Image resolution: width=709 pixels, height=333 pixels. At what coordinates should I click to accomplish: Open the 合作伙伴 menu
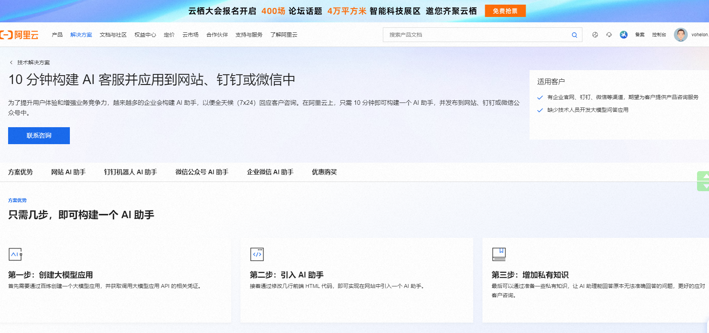pos(217,35)
